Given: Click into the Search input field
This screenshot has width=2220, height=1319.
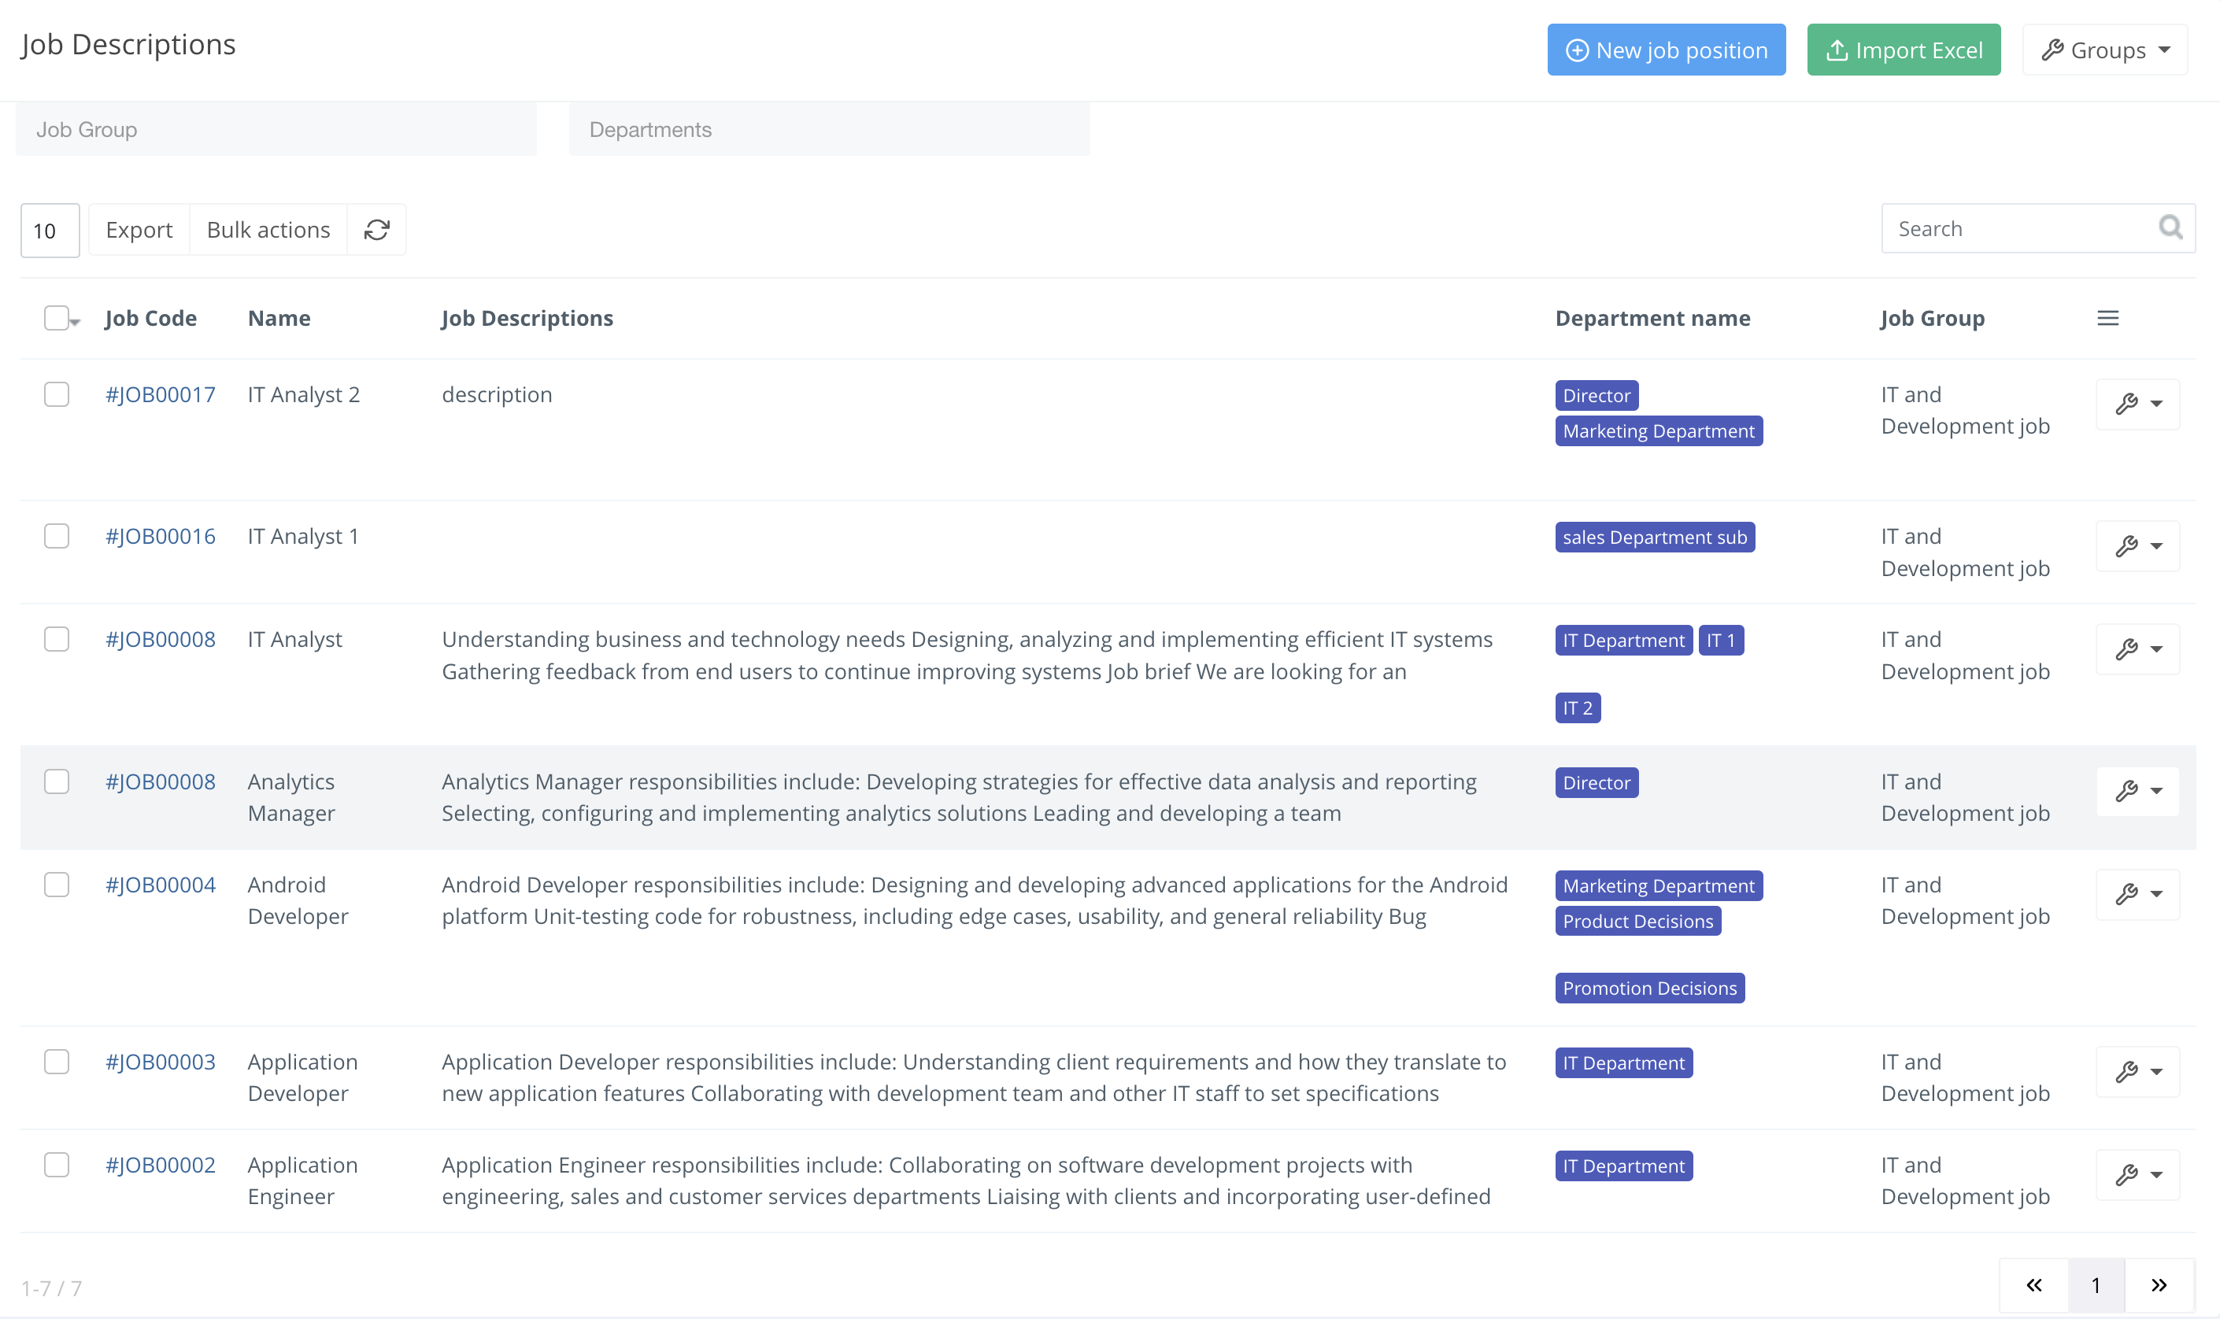Looking at the screenshot, I should (x=2018, y=228).
